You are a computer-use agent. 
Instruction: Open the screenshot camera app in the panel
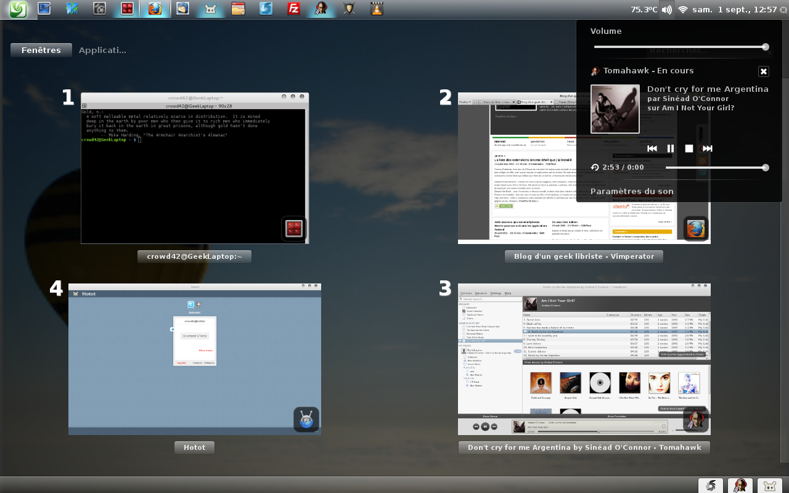[x=100, y=9]
